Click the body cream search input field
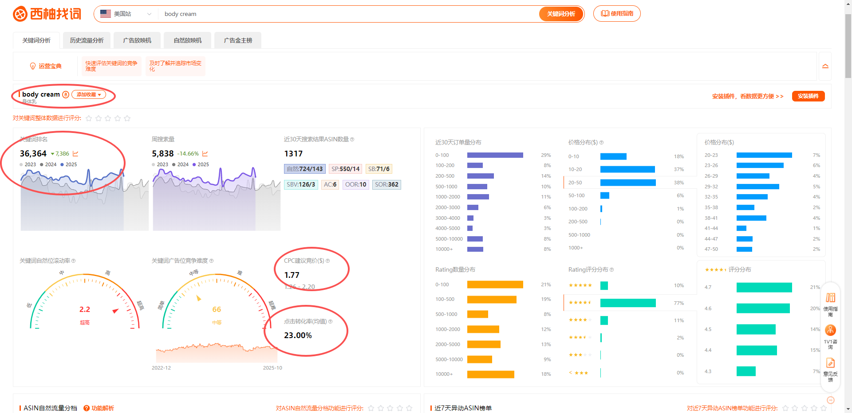This screenshot has height=413, width=852. pos(346,14)
